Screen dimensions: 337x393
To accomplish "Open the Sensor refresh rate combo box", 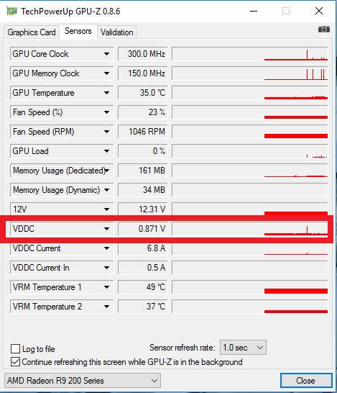I will (243, 348).
